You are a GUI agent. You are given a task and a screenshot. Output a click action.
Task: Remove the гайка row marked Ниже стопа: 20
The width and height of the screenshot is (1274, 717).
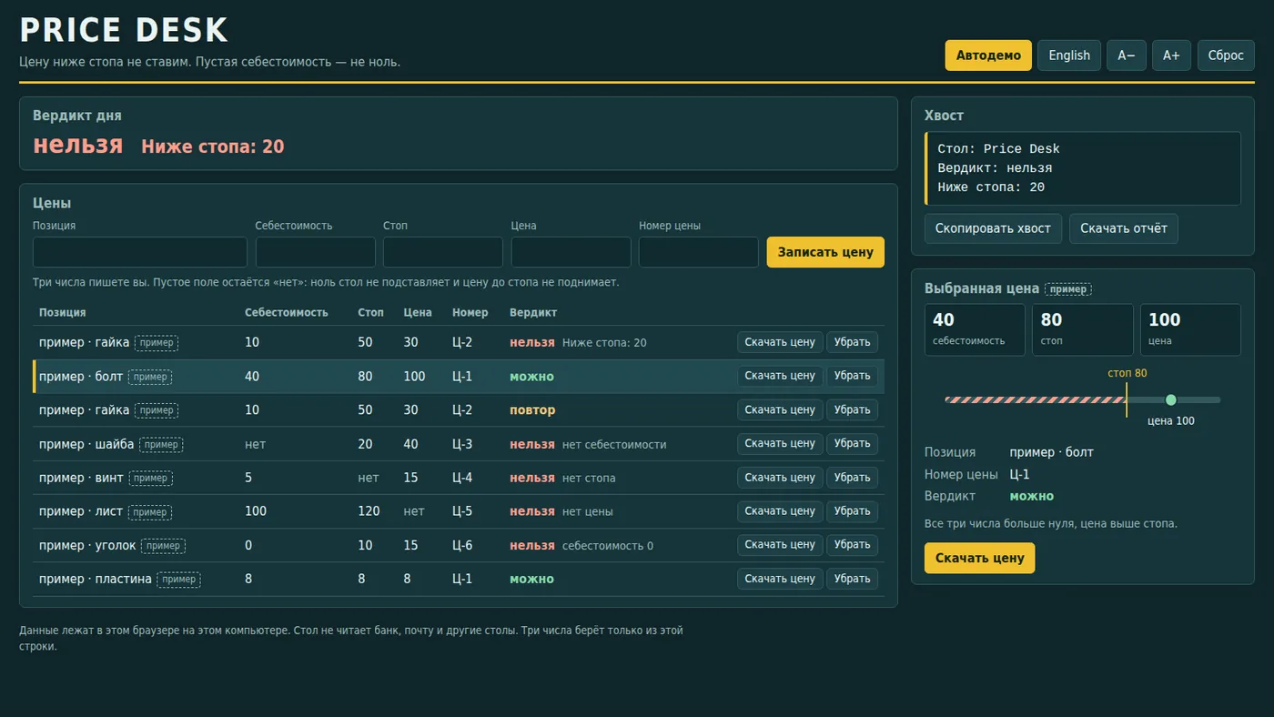[x=853, y=342]
